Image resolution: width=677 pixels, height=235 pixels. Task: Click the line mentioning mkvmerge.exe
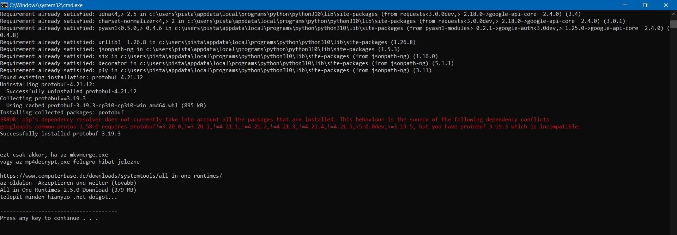(54, 155)
